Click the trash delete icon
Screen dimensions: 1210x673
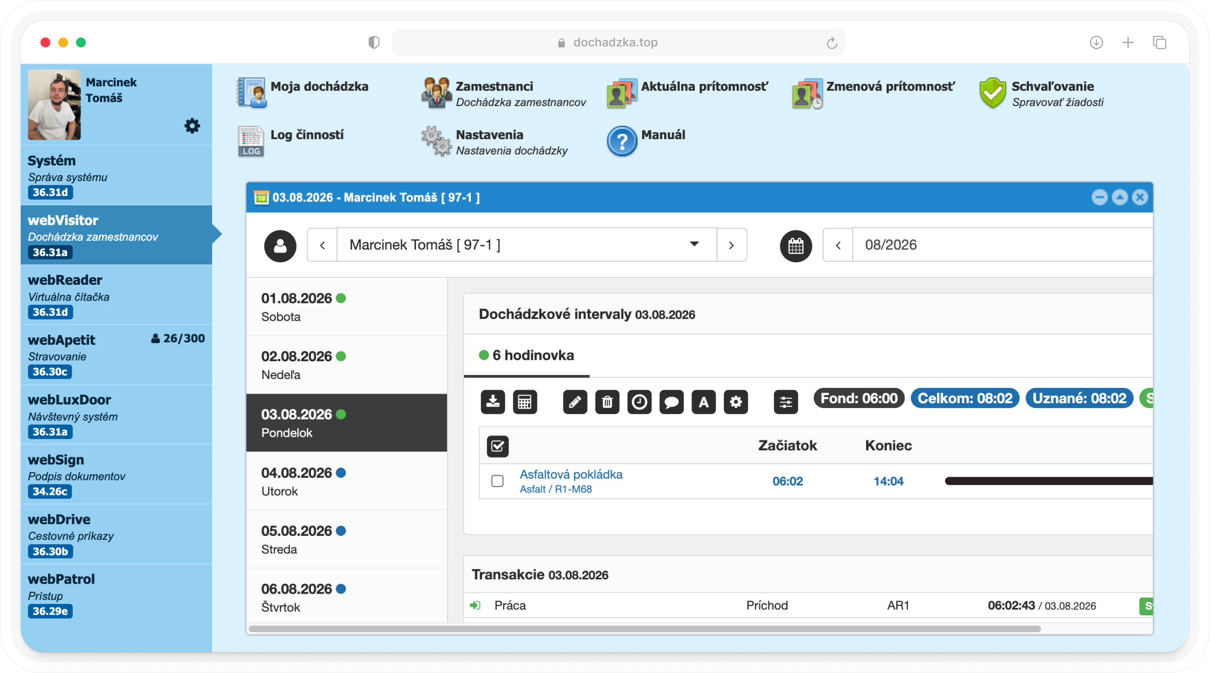coord(607,402)
